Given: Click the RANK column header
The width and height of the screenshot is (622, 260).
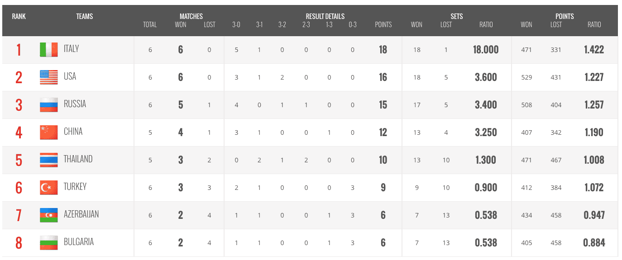Looking at the screenshot, I should pyautogui.click(x=19, y=16).
